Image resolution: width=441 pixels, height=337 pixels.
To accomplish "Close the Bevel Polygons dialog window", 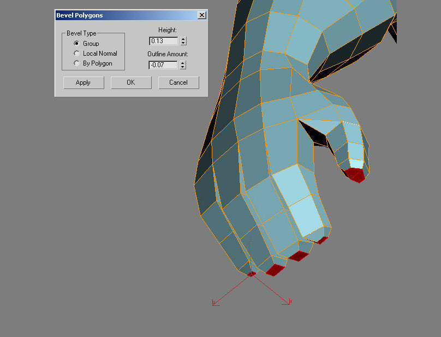I will 201,15.
